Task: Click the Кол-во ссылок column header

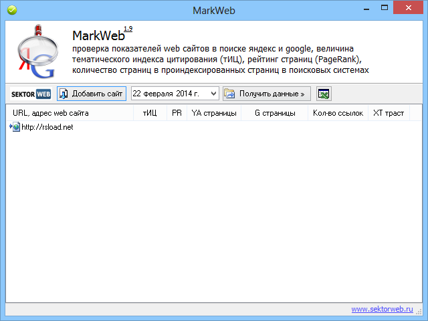Action: (338, 113)
